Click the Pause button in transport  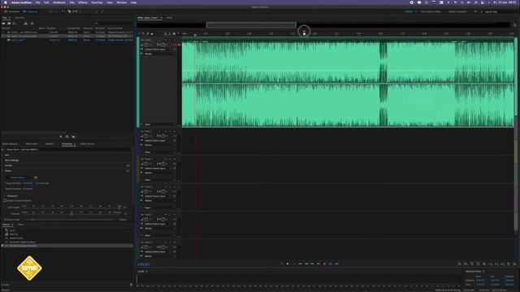pos(294,264)
